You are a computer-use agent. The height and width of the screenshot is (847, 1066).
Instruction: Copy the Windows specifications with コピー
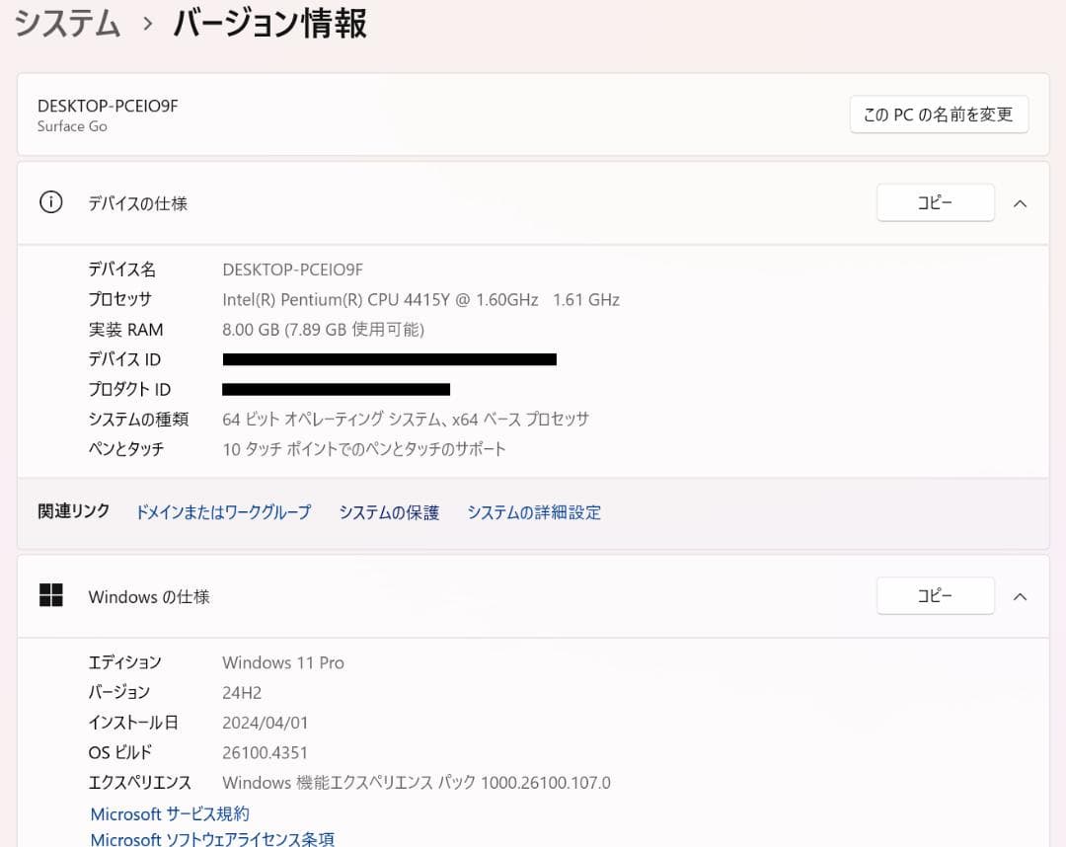[x=935, y=595]
